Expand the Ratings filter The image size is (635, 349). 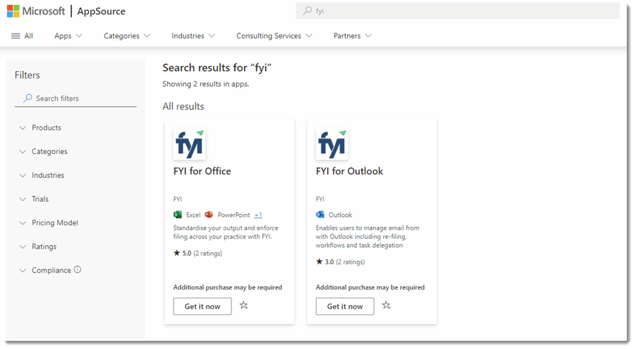pos(38,246)
